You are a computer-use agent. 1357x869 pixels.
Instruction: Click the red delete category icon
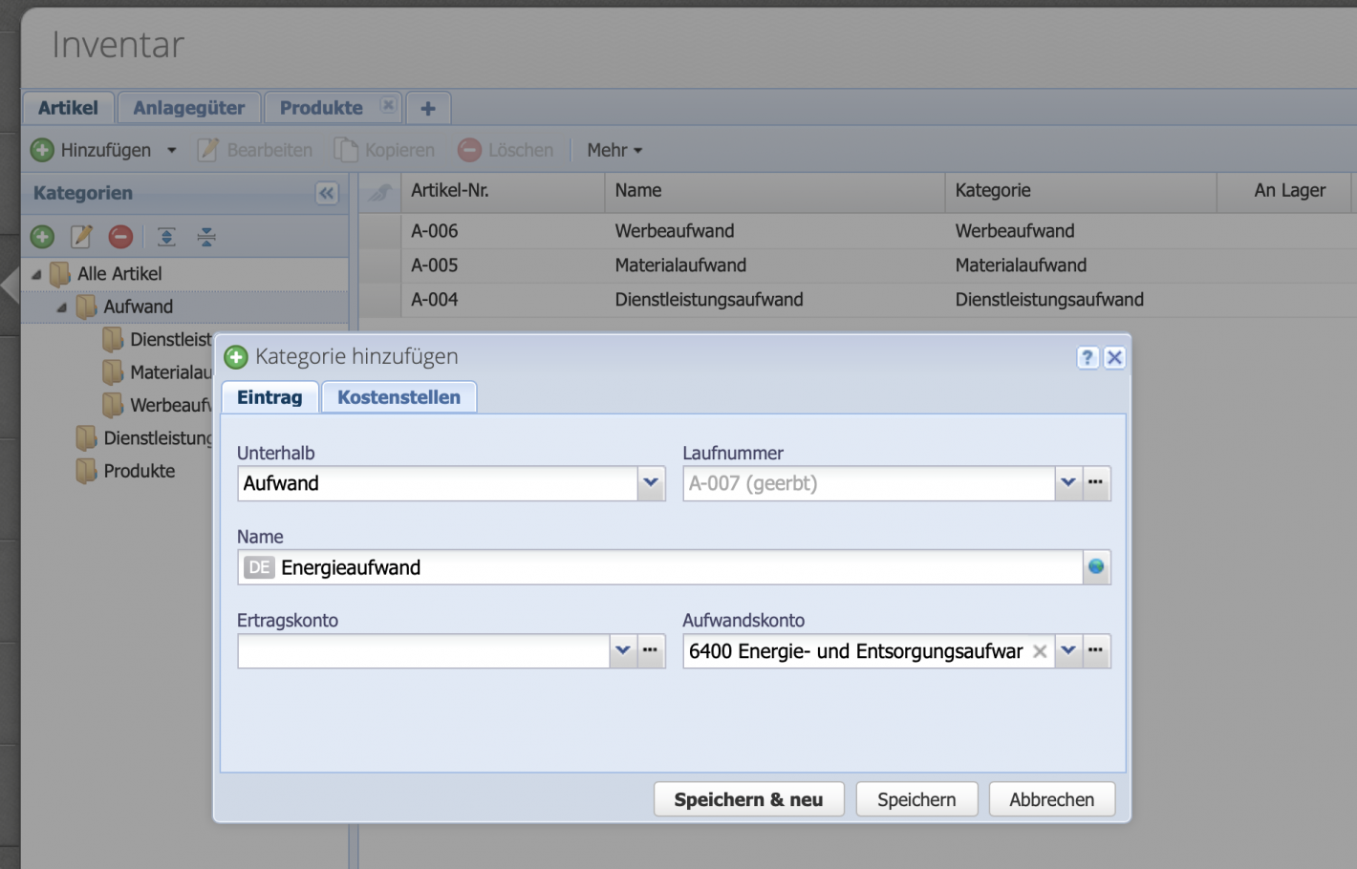tap(120, 237)
